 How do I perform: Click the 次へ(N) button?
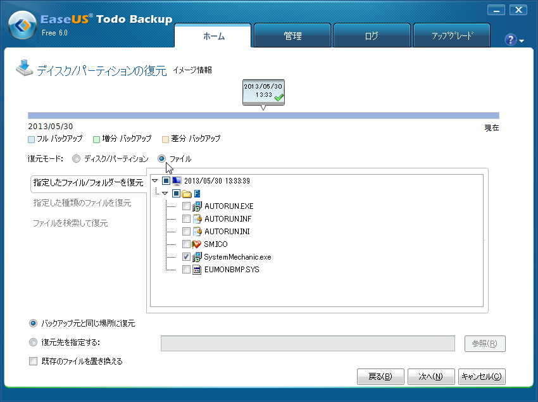(431, 377)
